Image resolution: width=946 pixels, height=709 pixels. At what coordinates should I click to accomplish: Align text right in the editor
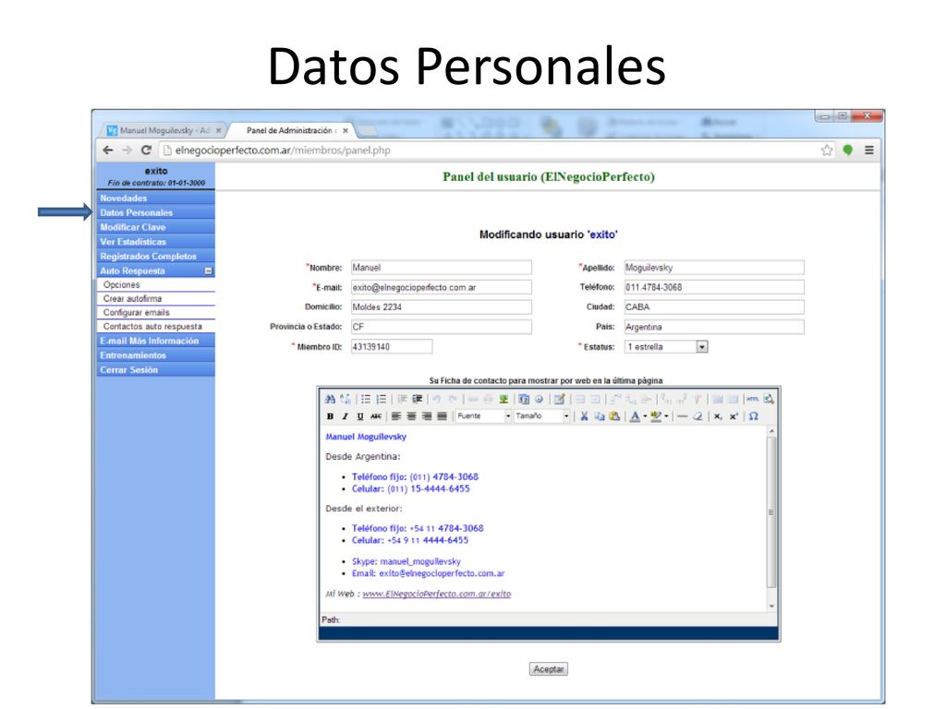pos(427,416)
